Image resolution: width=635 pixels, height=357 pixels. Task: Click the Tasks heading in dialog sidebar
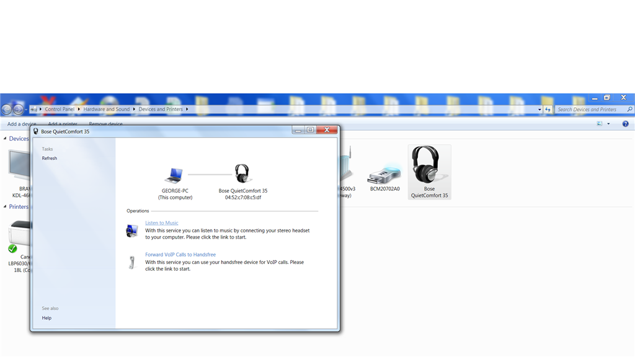point(47,149)
